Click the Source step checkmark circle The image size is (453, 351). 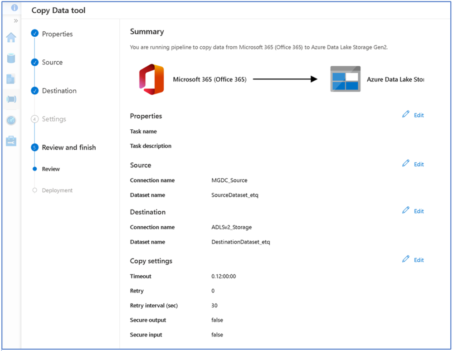point(34,62)
